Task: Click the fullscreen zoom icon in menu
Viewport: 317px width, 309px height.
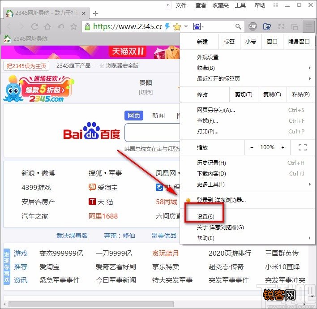Action: [x=302, y=147]
